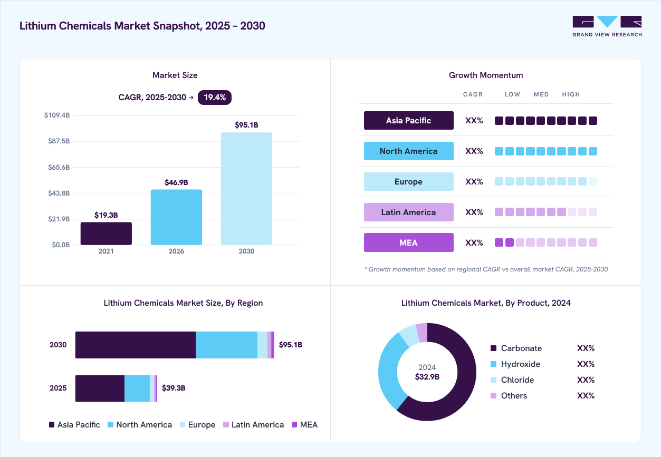Viewport: 661px width, 457px height.
Task: Select the MEA region button
Action: click(x=409, y=242)
